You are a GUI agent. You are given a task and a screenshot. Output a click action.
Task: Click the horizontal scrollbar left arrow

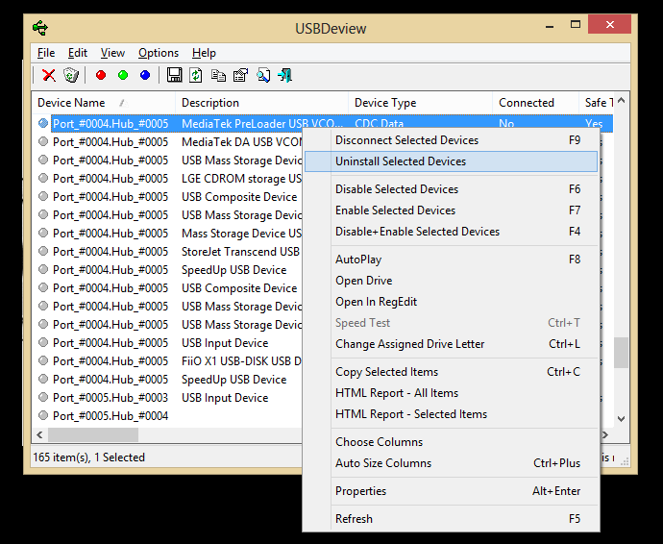click(x=39, y=434)
